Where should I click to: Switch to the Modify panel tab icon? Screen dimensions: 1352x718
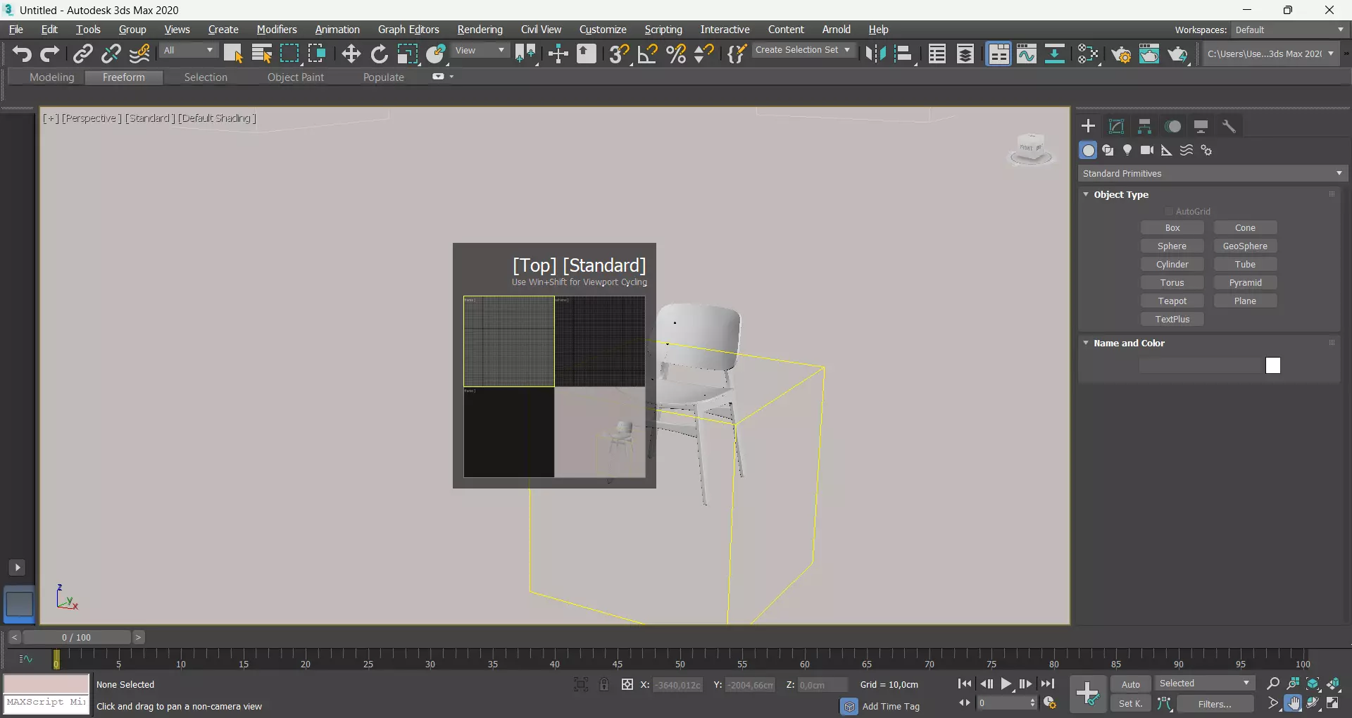point(1116,126)
